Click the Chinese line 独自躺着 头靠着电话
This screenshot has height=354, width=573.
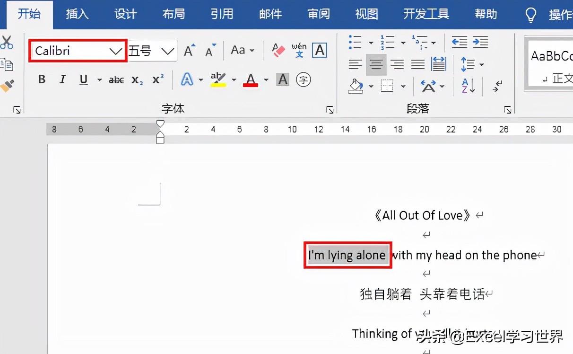pyautogui.click(x=422, y=294)
